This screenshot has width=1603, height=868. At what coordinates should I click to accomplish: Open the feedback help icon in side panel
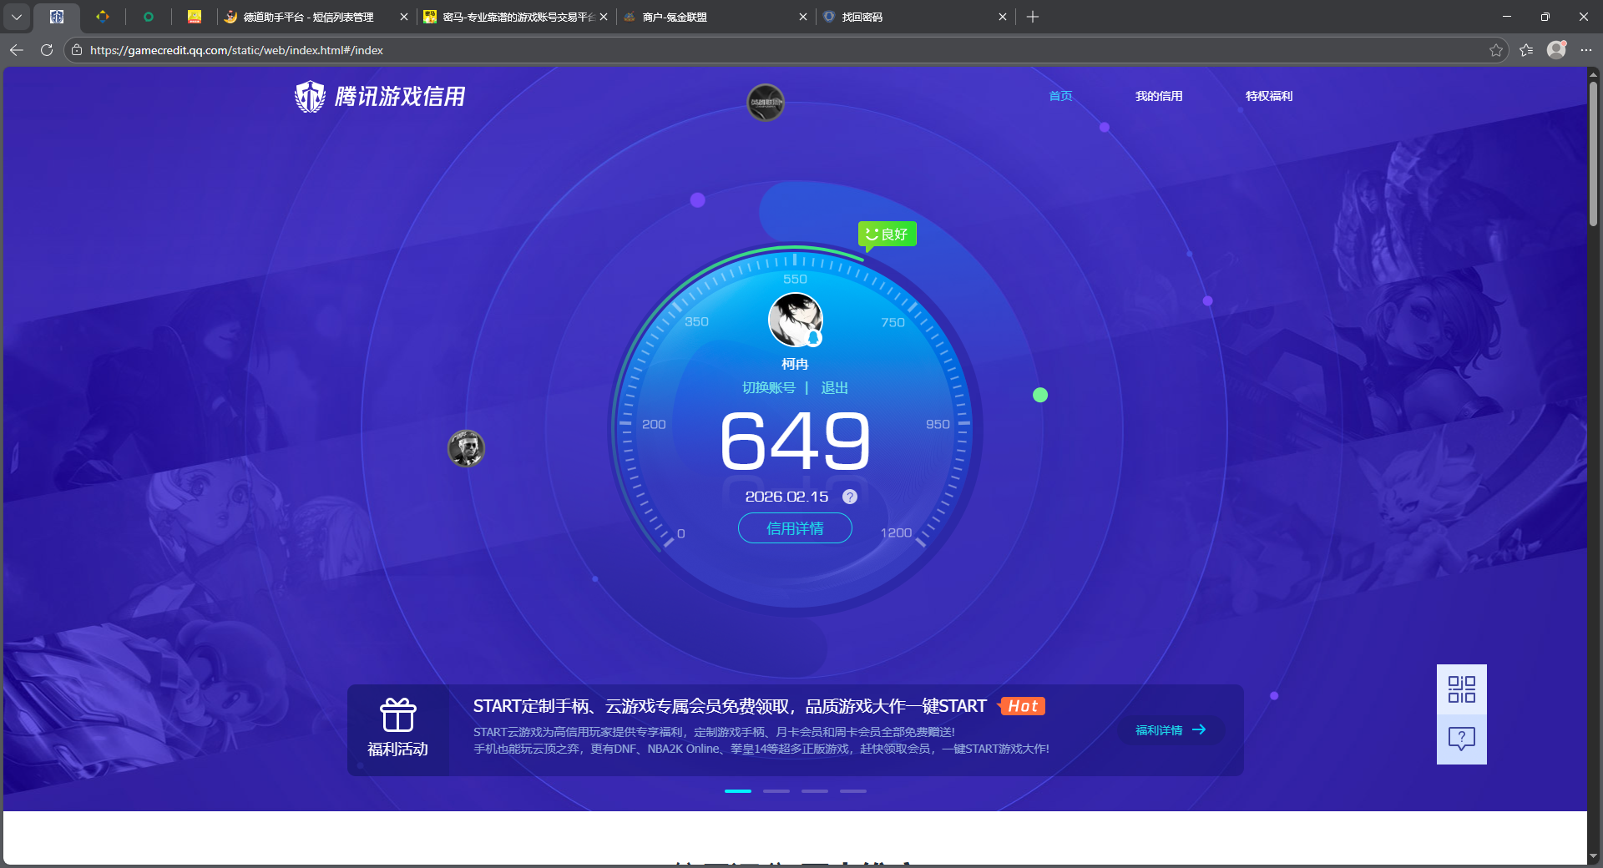(x=1462, y=739)
